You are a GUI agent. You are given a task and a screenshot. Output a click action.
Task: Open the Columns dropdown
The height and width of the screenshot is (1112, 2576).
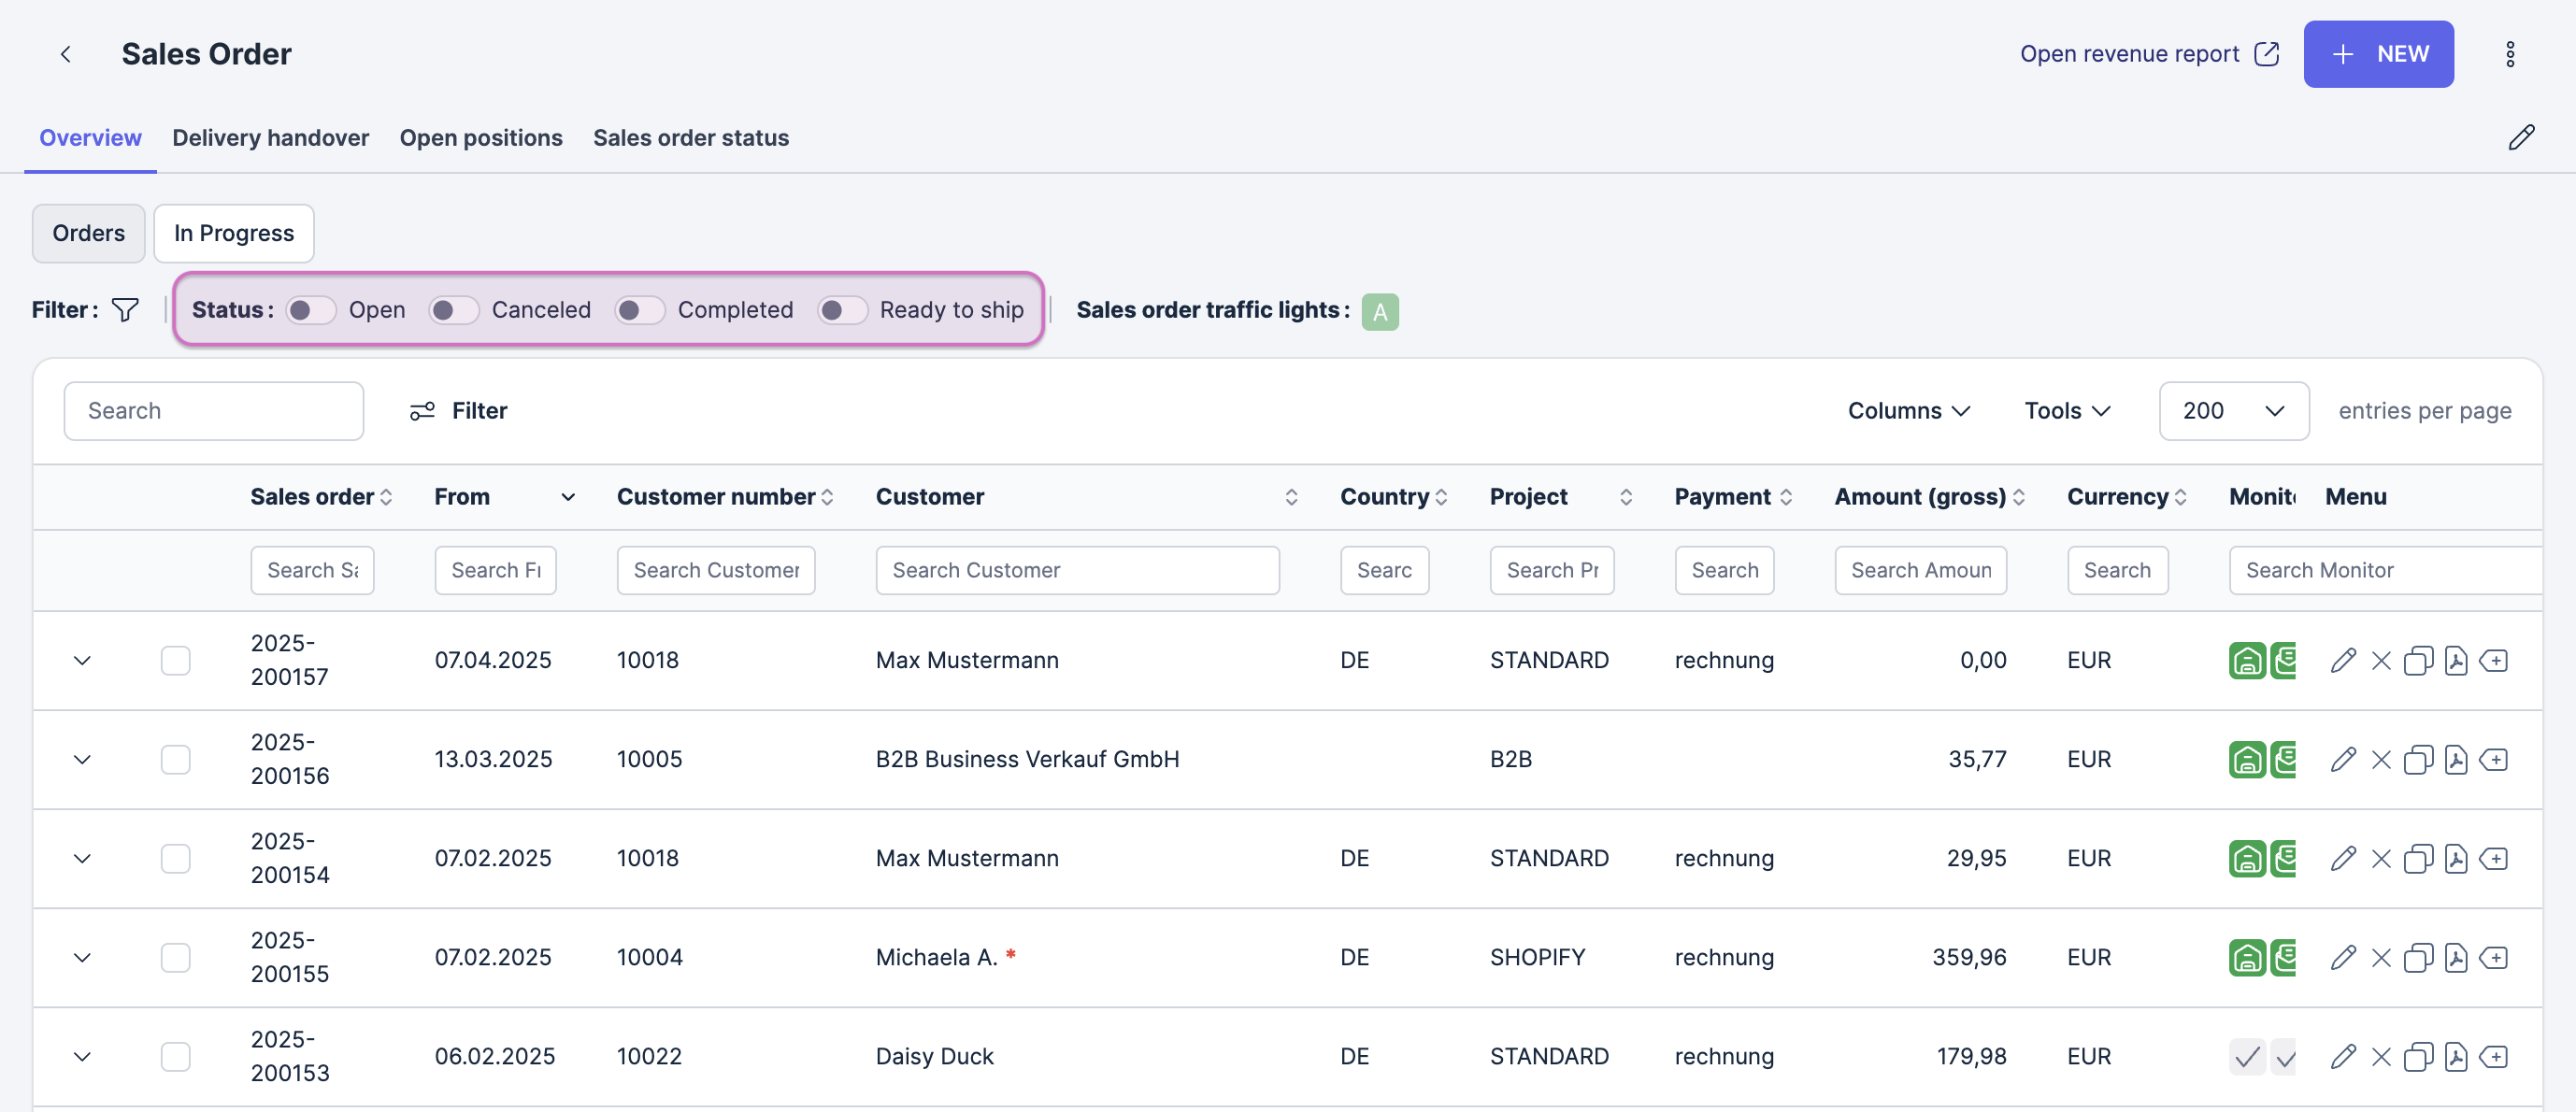(1908, 411)
